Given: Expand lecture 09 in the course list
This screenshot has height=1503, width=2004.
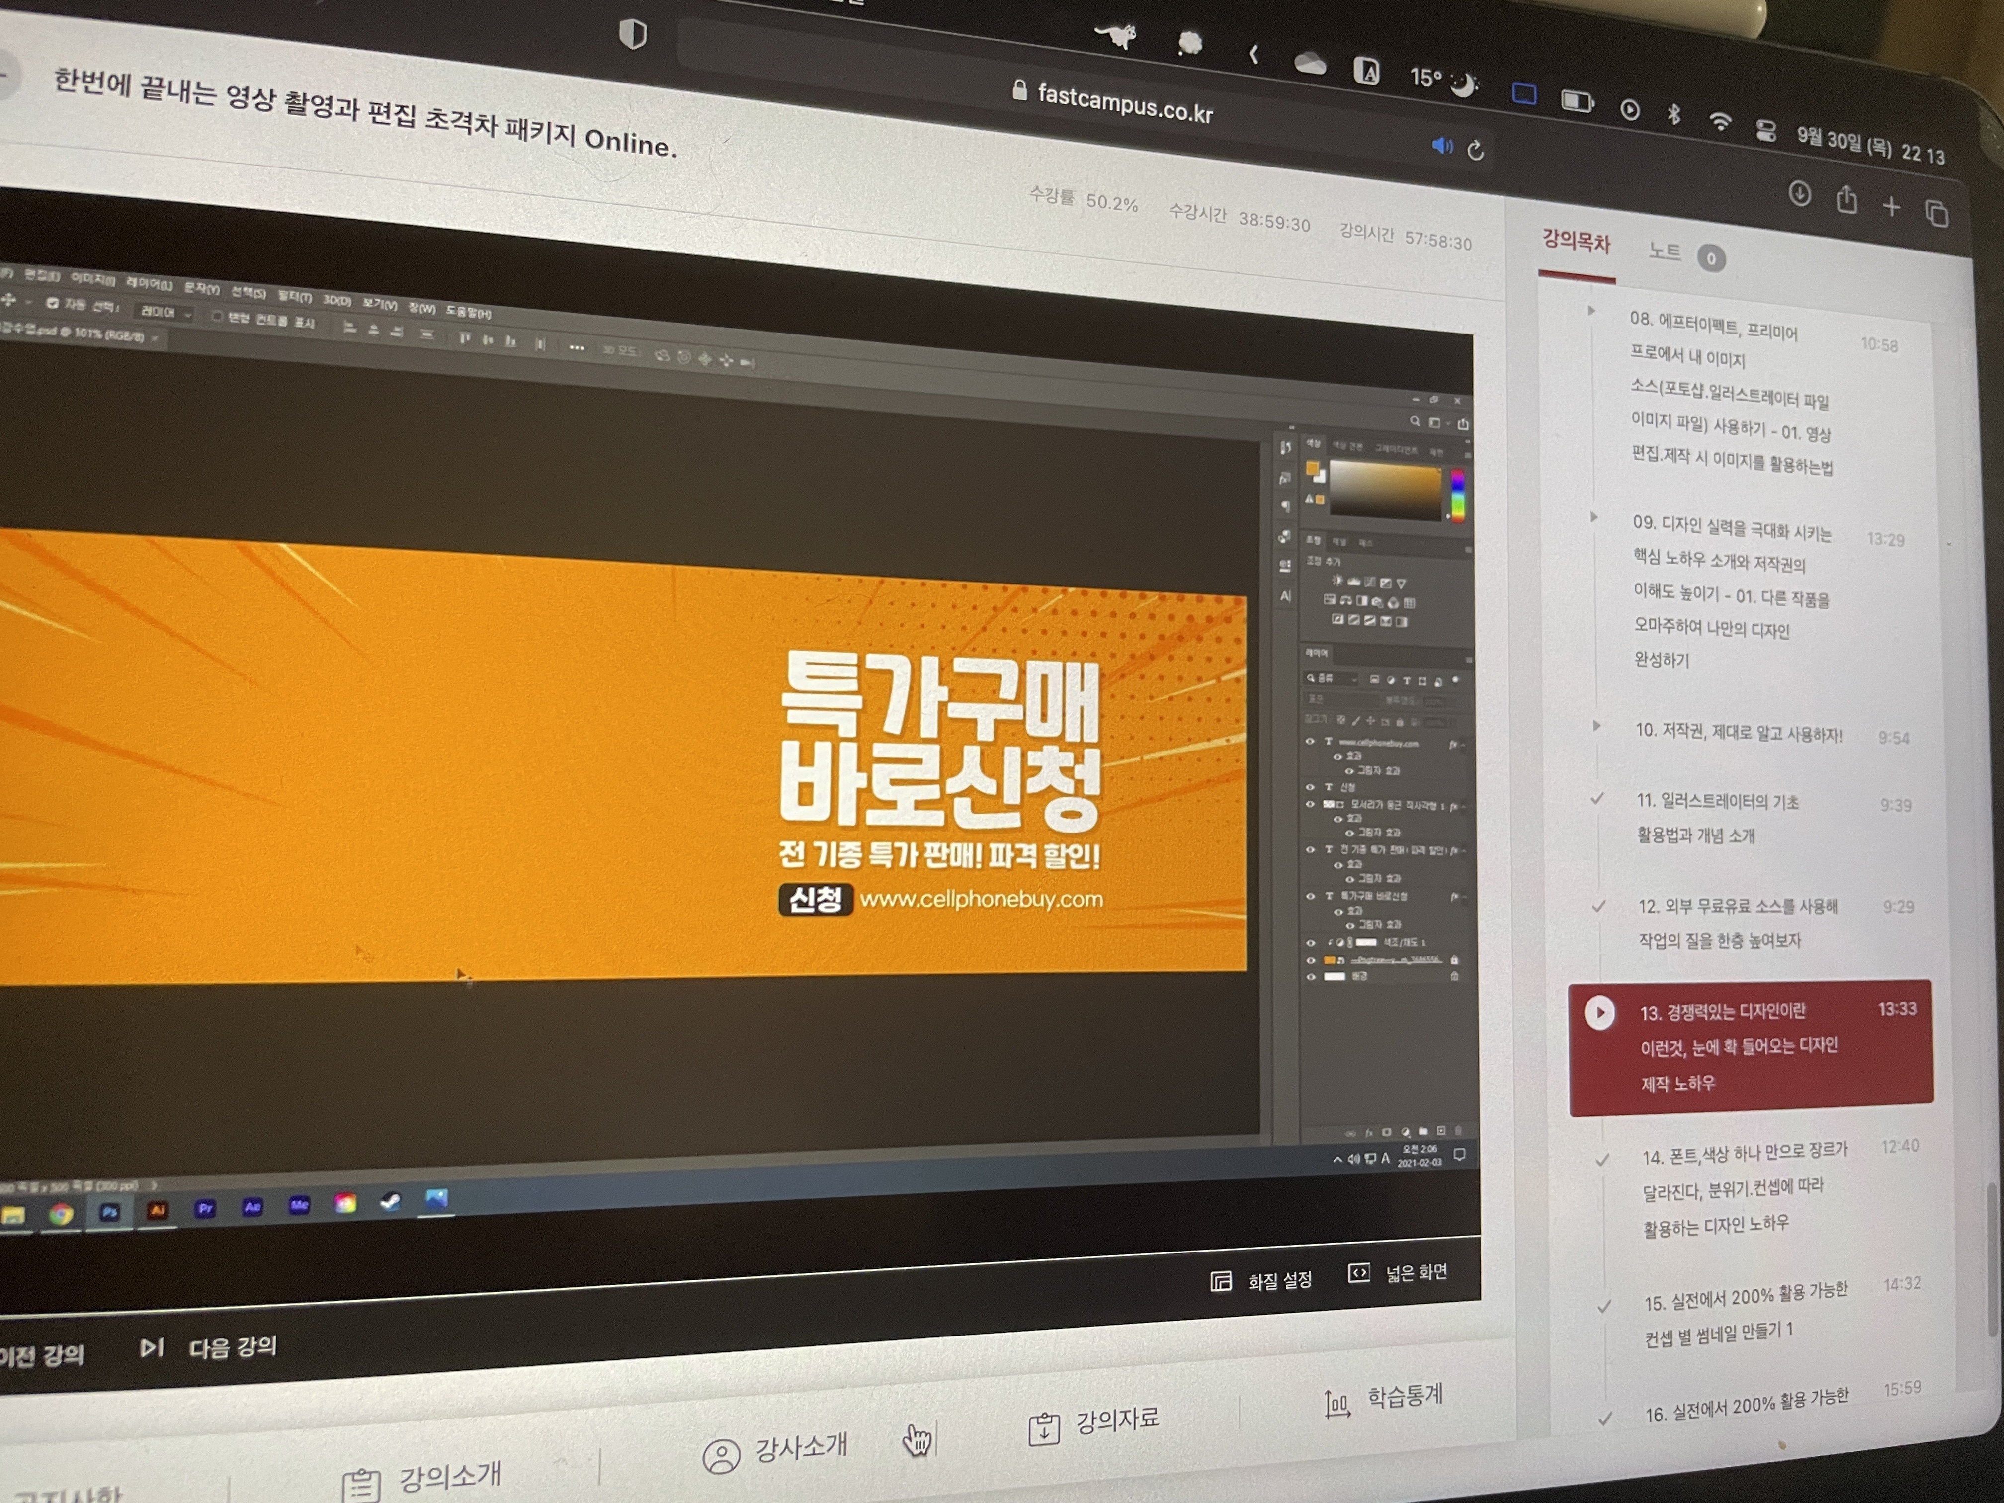Looking at the screenshot, I should 1594,517.
